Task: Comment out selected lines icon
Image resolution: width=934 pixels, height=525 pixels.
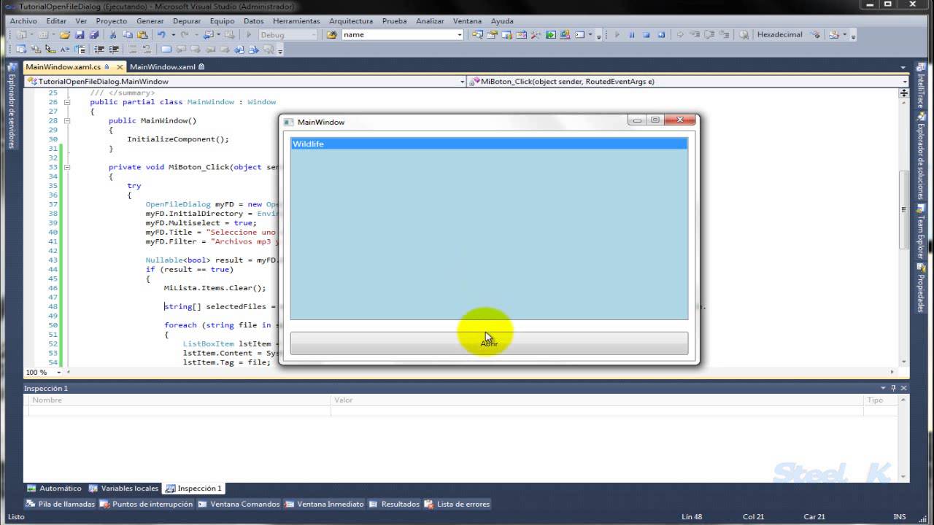Action: pyautogui.click(x=132, y=49)
